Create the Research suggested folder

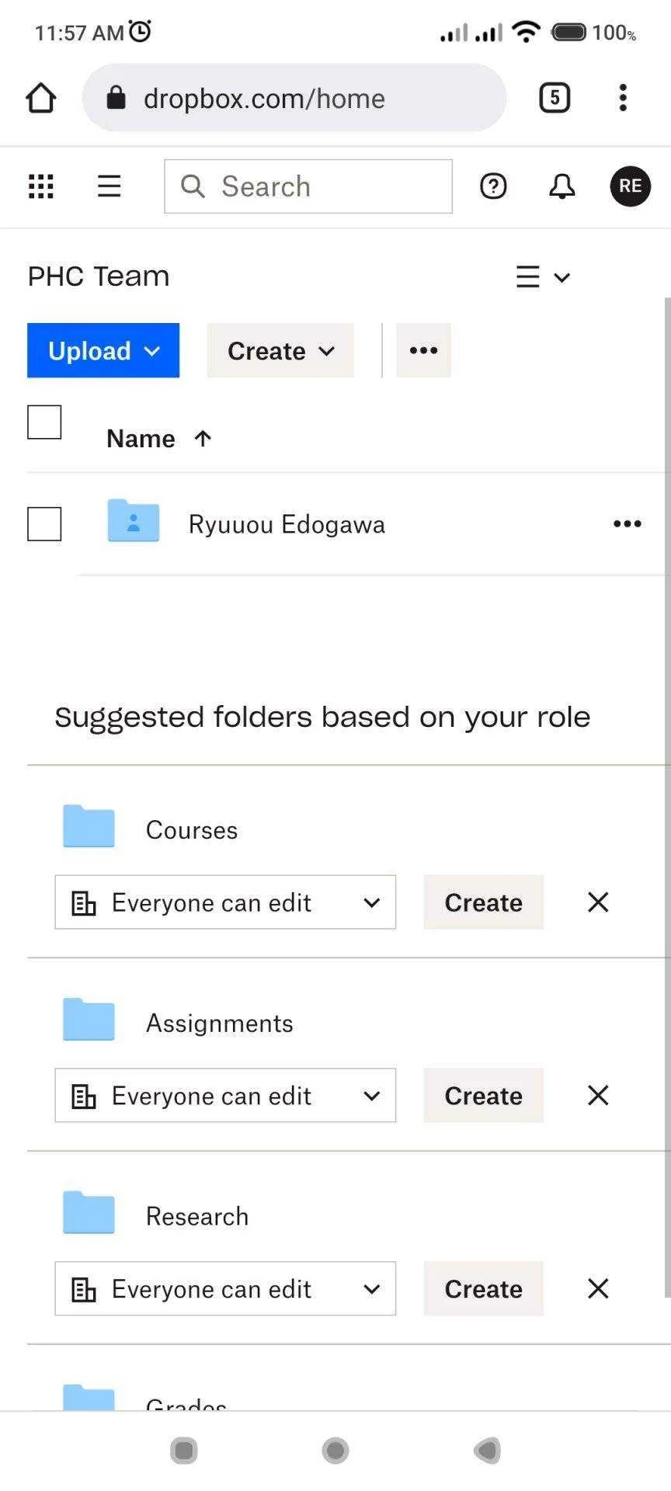tap(483, 1288)
